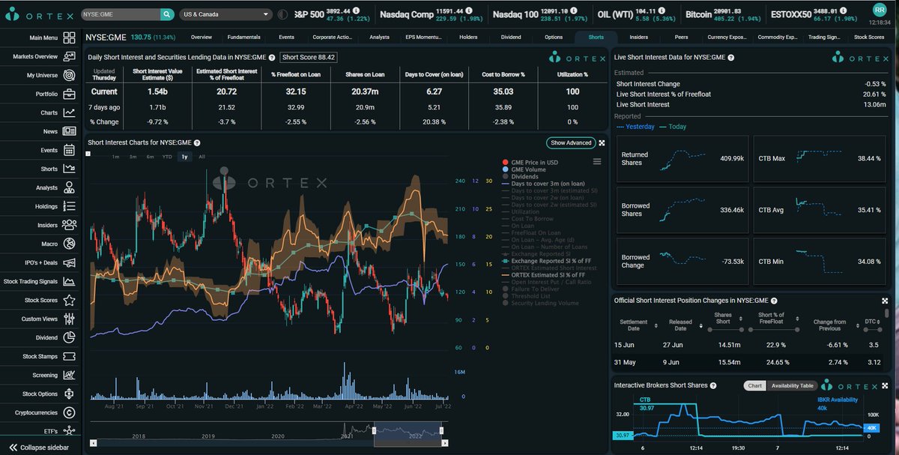Image resolution: width=899 pixels, height=455 pixels.
Task: Toggle GME Price in USD legend series
Action: tap(530, 162)
